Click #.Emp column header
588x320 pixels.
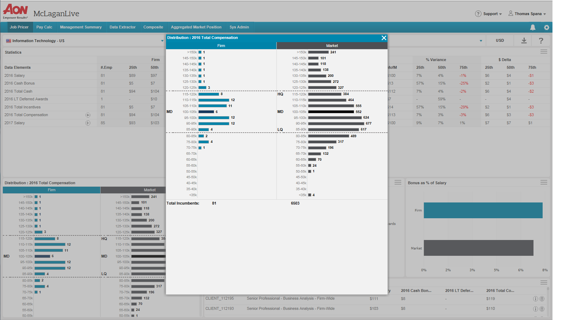(106, 67)
